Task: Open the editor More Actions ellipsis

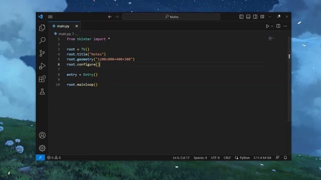Action: (285, 26)
